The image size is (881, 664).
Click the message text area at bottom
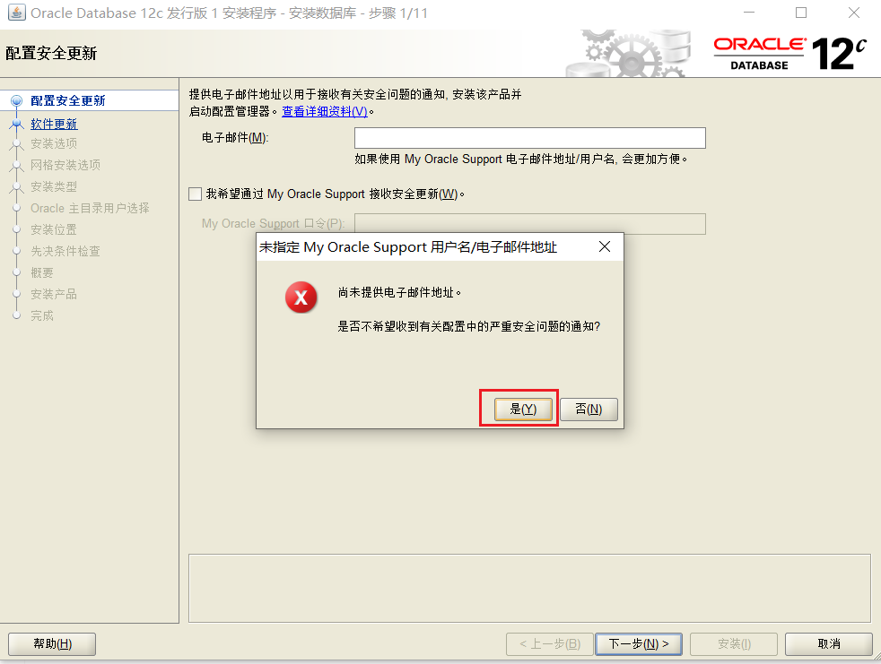coord(529,588)
